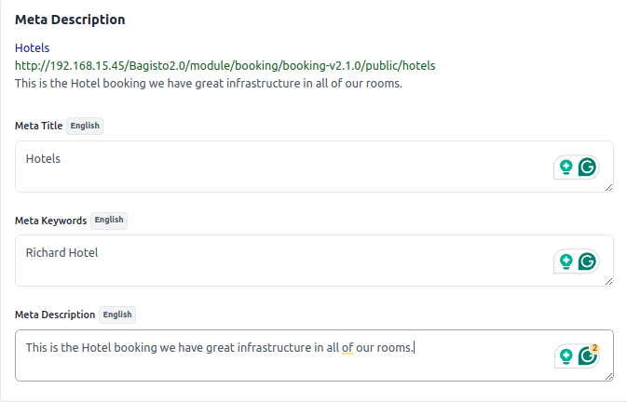Screen dimensions: 627x402
Task: Click the preview description text below the URL
Action: 209,83
